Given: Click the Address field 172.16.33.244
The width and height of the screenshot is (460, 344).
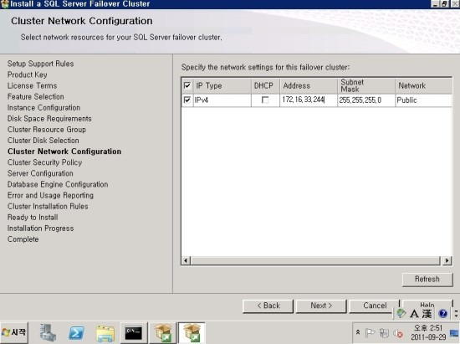Looking at the screenshot, I should [309, 100].
